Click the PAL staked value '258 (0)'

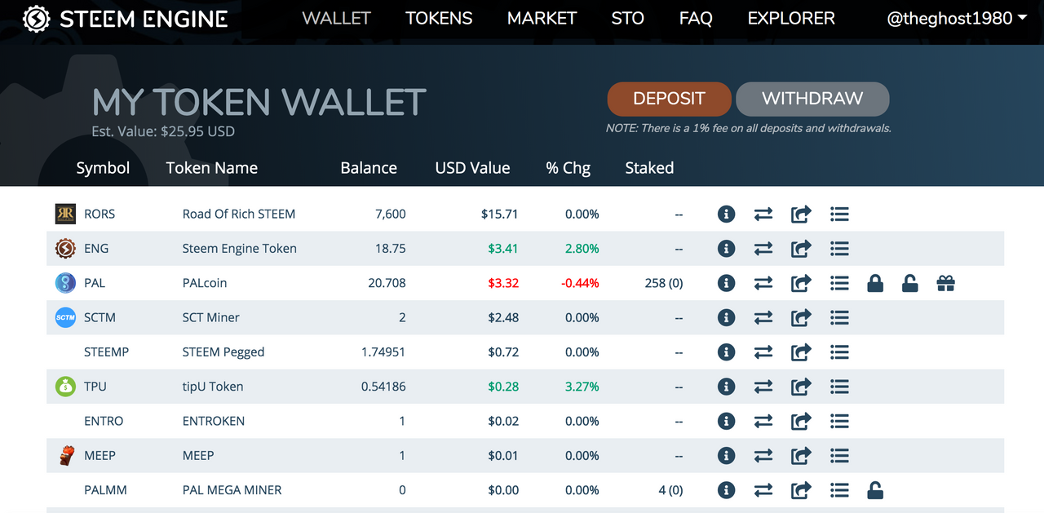point(664,283)
